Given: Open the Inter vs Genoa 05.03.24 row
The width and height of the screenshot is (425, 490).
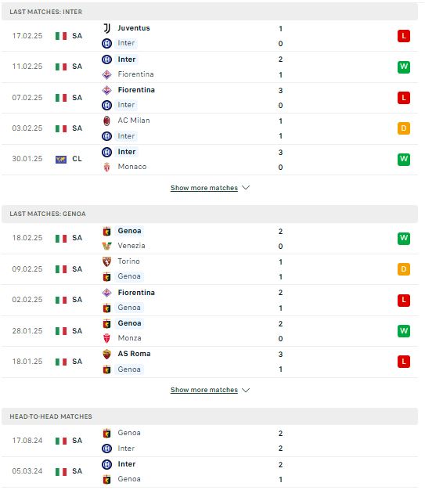Looking at the screenshot, I should pyautogui.click(x=210, y=471).
